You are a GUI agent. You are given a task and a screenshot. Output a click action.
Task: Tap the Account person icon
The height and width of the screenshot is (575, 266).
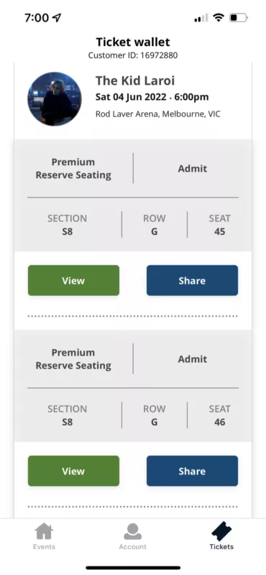click(x=132, y=531)
